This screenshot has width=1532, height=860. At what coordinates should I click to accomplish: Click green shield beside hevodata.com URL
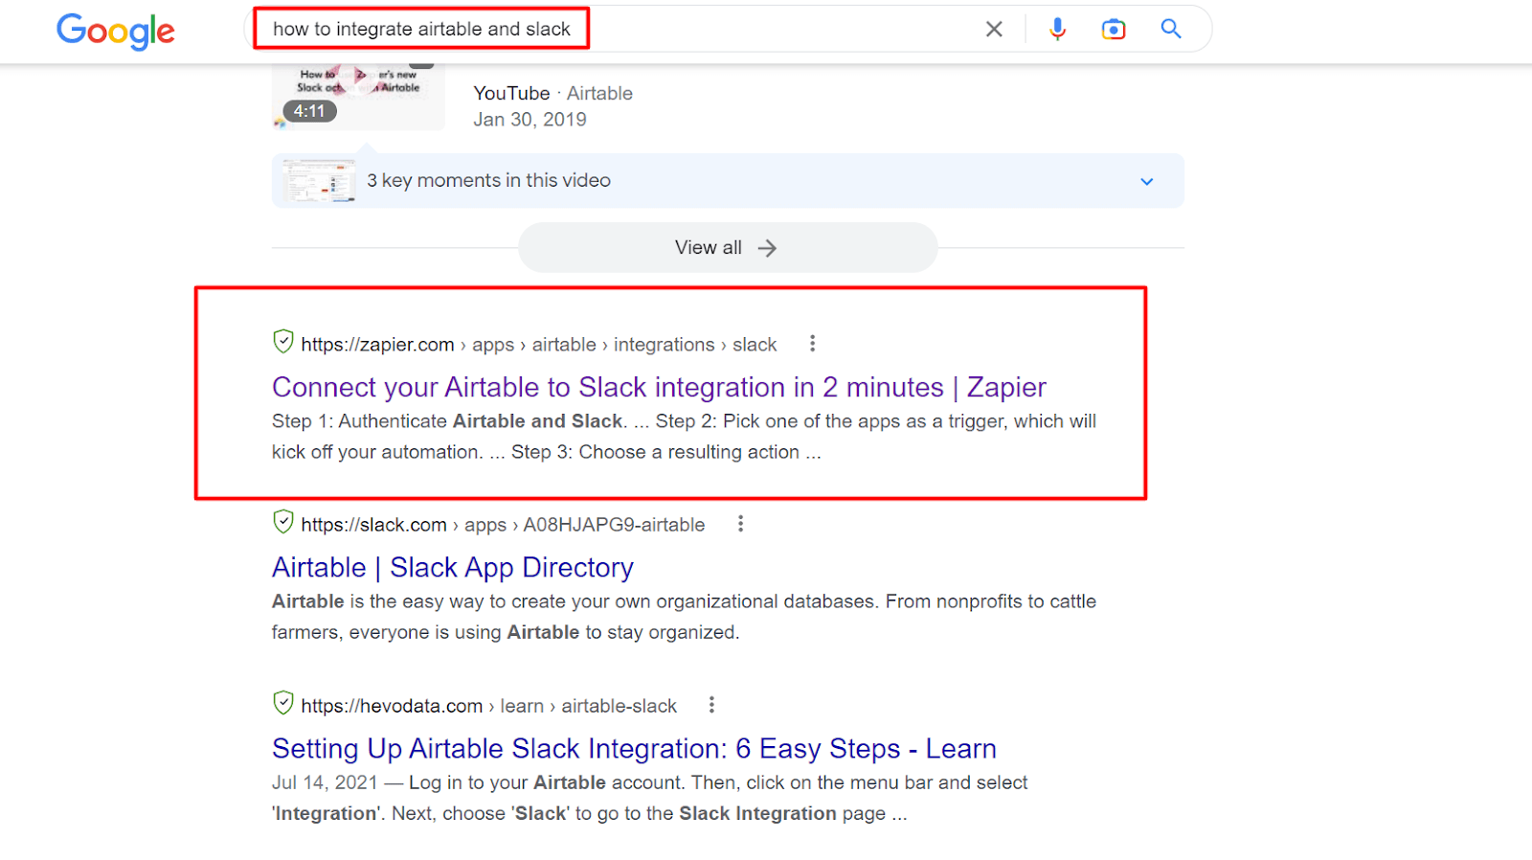(x=283, y=703)
